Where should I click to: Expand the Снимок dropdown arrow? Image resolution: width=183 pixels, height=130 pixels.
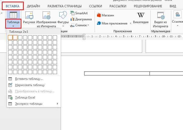(x=88, y=25)
